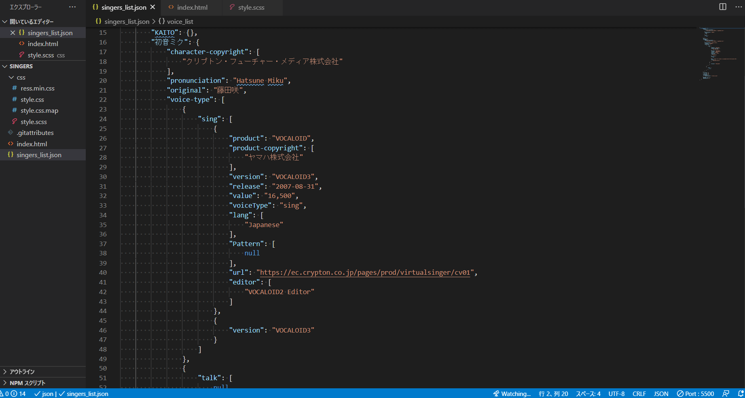Open the notifications bell in the status bar
The width and height of the screenshot is (745, 398).
tap(741, 394)
